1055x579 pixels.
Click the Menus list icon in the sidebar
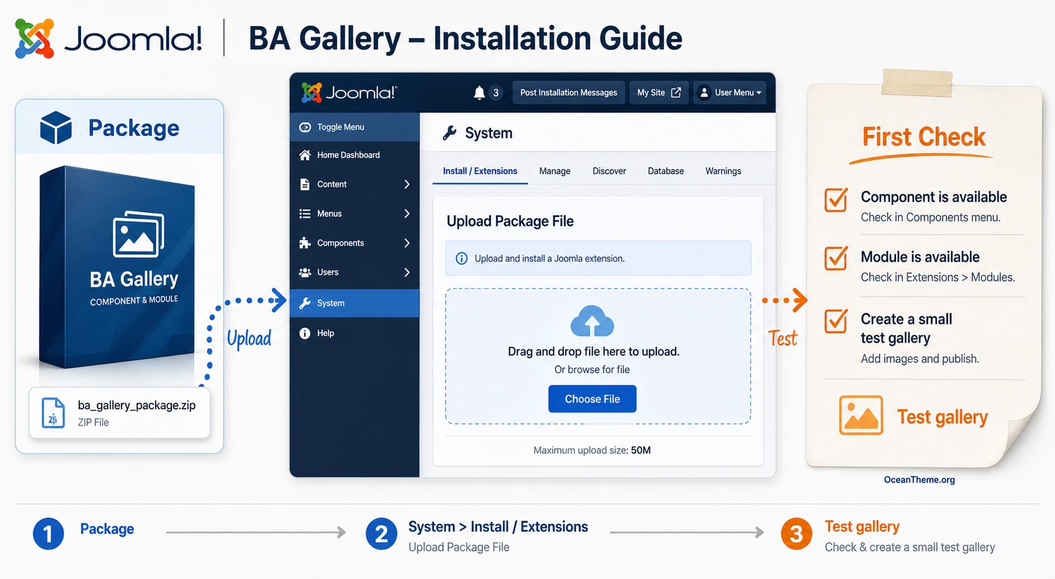click(x=305, y=214)
